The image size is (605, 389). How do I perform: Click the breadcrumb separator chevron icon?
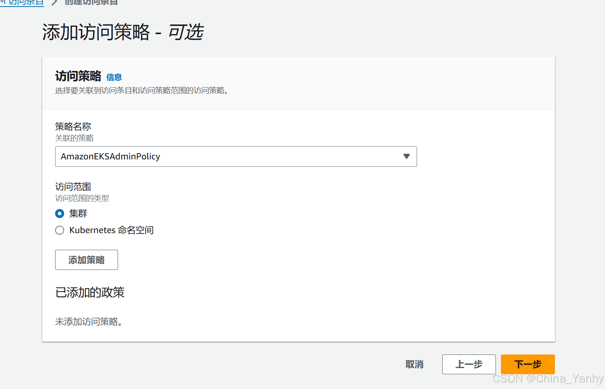[54, 2]
